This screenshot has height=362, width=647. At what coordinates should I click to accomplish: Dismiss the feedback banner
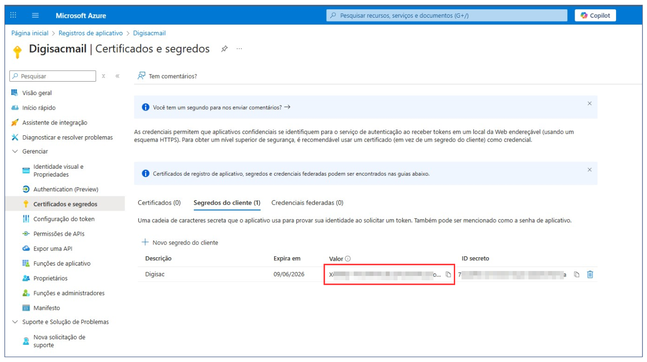[589, 104]
